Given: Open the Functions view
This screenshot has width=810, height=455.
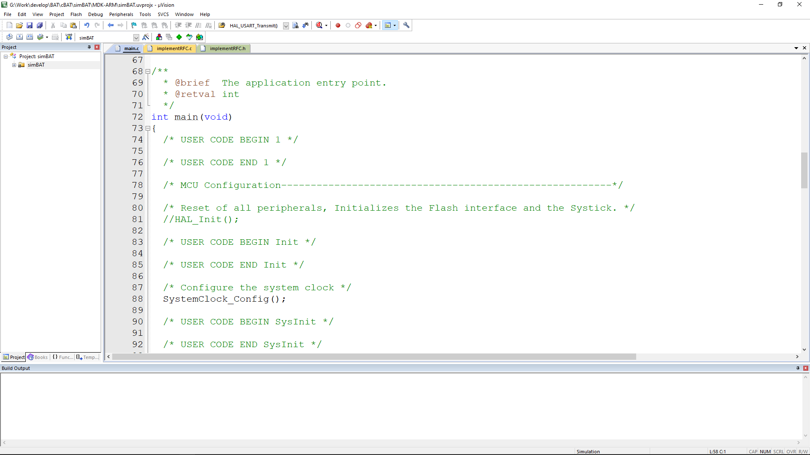Looking at the screenshot, I should click(63, 357).
